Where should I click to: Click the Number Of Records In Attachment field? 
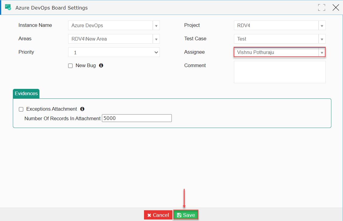[x=137, y=118]
